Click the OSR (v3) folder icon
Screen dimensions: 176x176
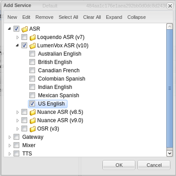pos(33,129)
